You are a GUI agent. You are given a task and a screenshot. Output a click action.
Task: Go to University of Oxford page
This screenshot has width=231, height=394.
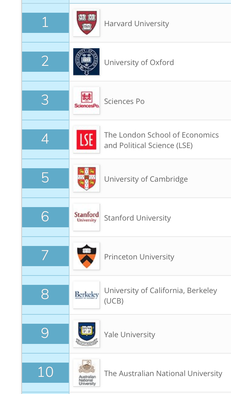pos(139,62)
